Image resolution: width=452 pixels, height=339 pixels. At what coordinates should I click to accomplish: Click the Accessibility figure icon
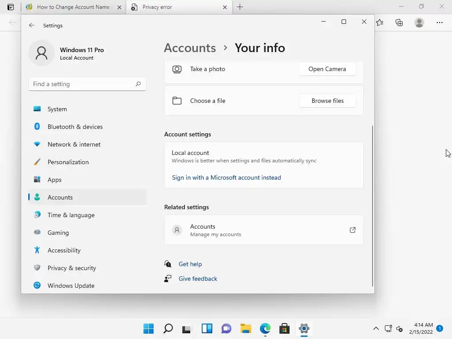point(37,250)
